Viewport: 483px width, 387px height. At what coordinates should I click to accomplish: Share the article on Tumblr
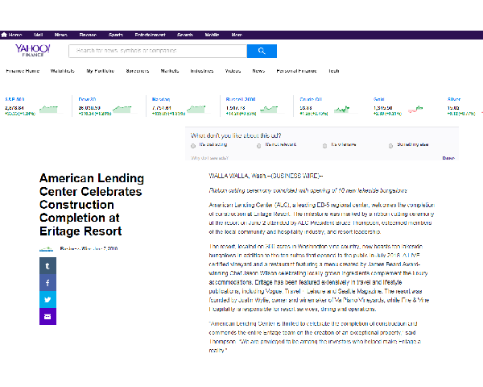[47, 266]
